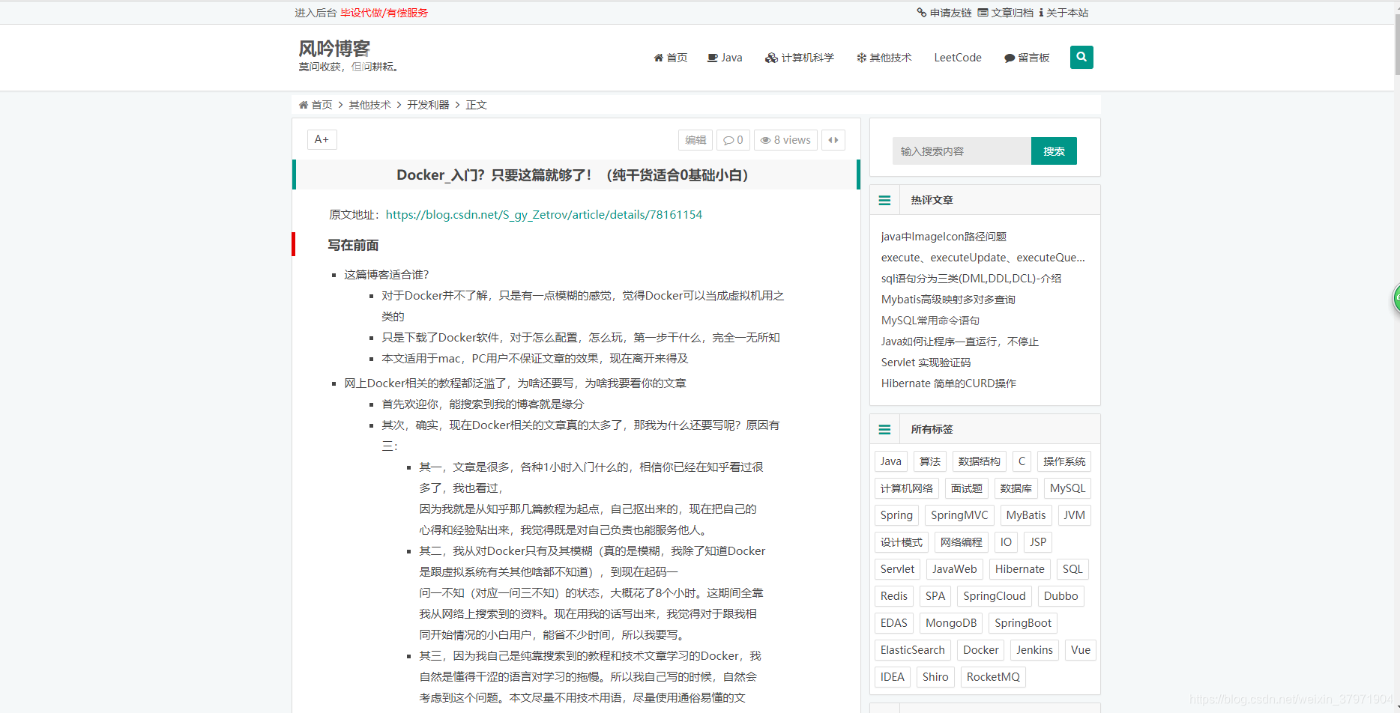Click the green 搜索 button

pyautogui.click(x=1054, y=151)
